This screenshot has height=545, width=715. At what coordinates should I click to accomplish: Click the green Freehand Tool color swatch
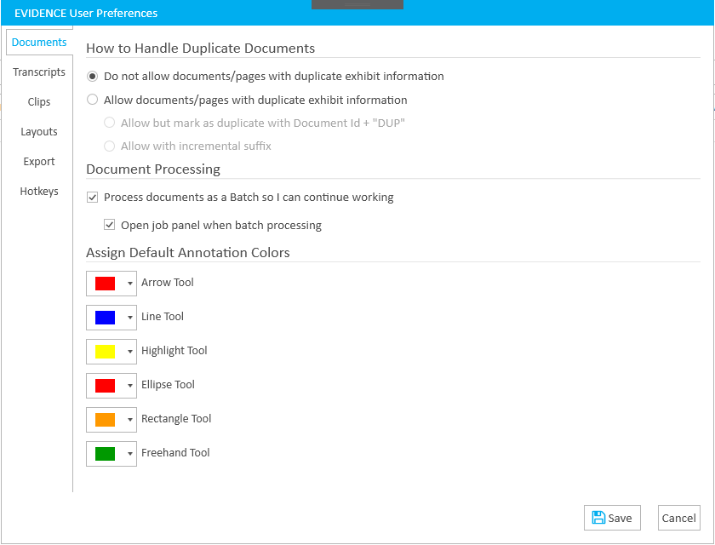click(x=105, y=454)
